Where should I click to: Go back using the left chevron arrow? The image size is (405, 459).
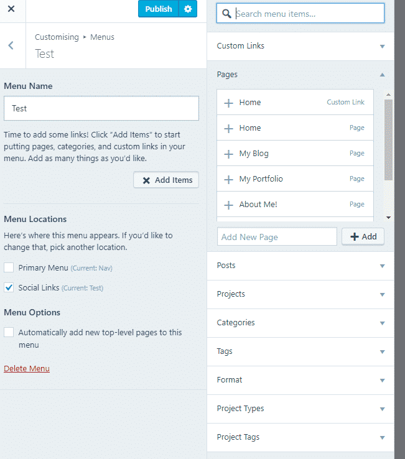[11, 45]
